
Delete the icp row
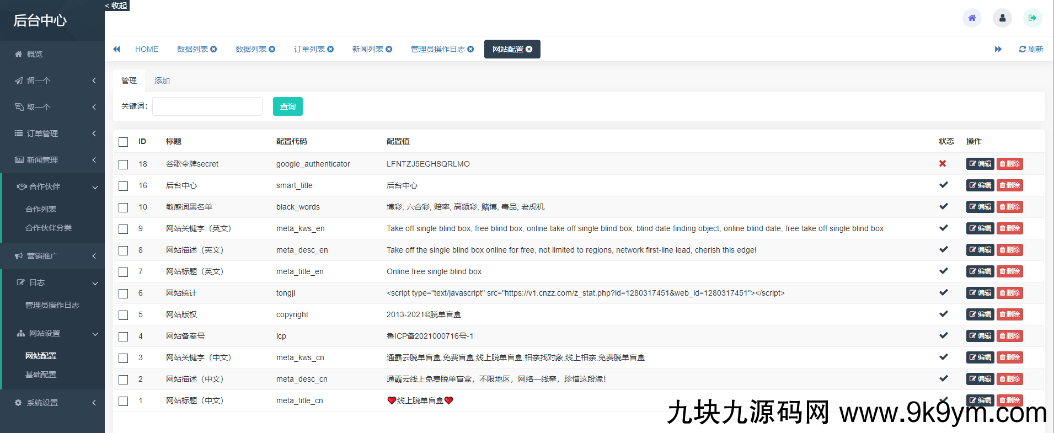tap(1010, 336)
